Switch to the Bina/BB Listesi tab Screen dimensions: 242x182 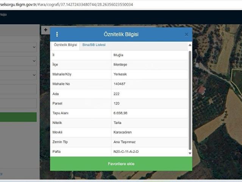point(94,45)
